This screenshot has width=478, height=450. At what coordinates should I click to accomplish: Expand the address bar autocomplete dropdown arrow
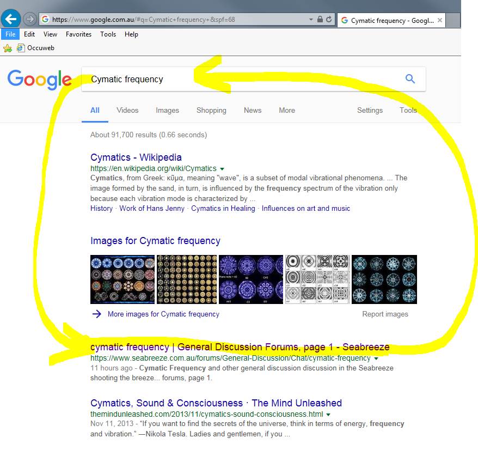[x=311, y=19]
